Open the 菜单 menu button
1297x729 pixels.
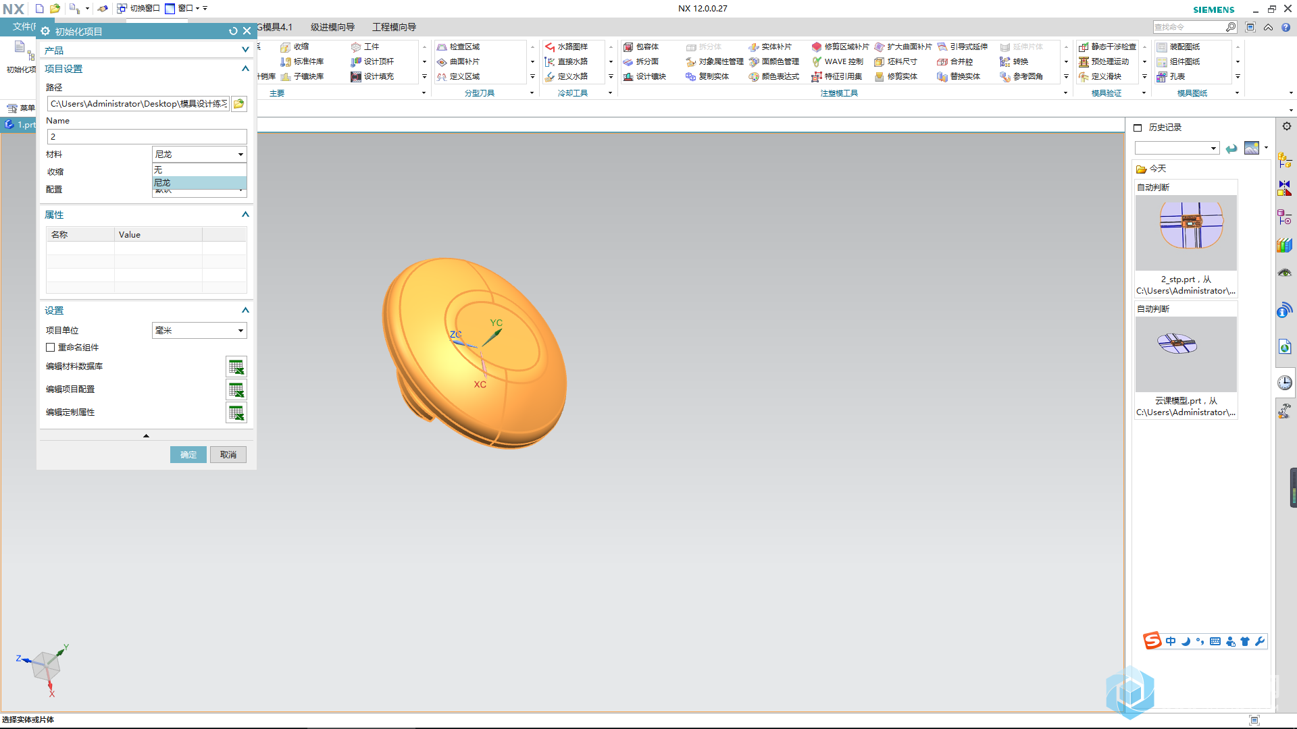pyautogui.click(x=20, y=108)
